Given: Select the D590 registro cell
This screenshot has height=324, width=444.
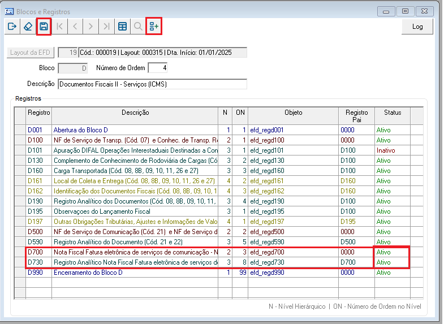Looking at the screenshot, I should [39, 242].
